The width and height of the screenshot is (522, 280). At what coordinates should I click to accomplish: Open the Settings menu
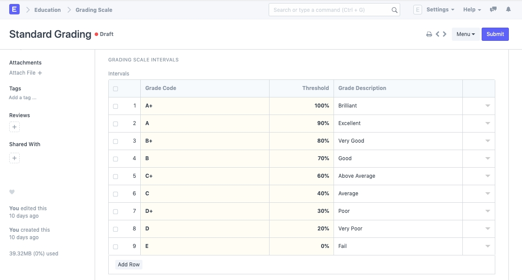pyautogui.click(x=440, y=10)
